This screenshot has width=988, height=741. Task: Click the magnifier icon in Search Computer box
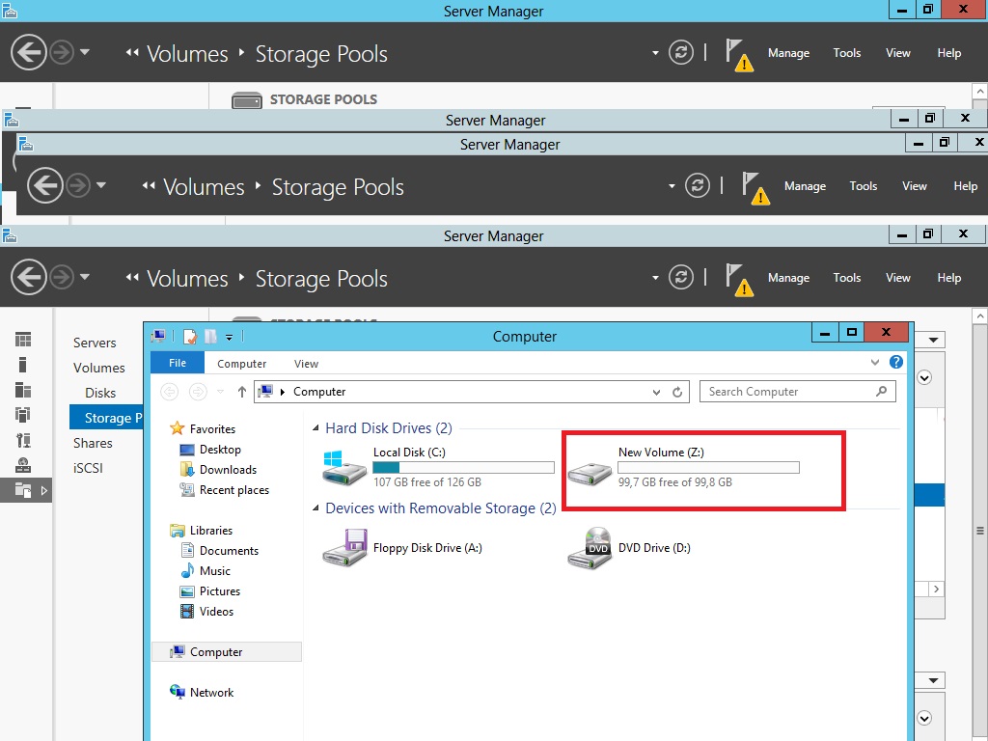coord(882,392)
